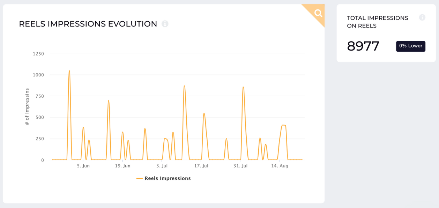Viewport: 439px width, 208px height.
Task: Click the highest chart peak above 1000
Action: pyautogui.click(x=69, y=71)
